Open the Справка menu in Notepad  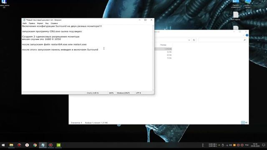point(54,23)
